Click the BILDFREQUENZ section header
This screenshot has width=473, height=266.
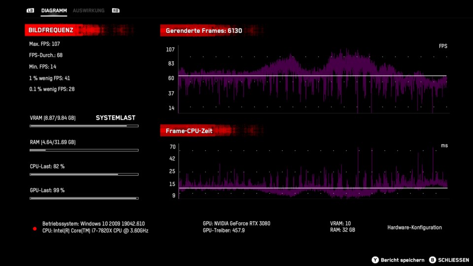point(51,31)
